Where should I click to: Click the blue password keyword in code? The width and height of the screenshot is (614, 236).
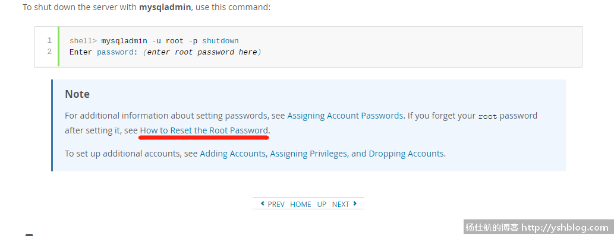pyautogui.click(x=115, y=52)
